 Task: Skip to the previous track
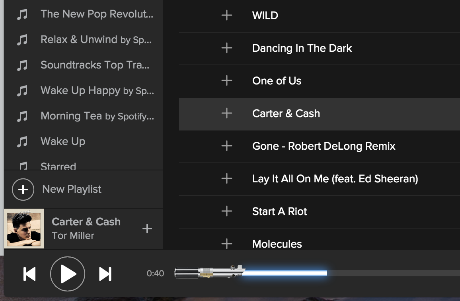(30, 274)
